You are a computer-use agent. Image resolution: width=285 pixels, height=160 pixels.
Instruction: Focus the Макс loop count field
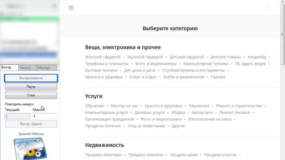coord(45,116)
